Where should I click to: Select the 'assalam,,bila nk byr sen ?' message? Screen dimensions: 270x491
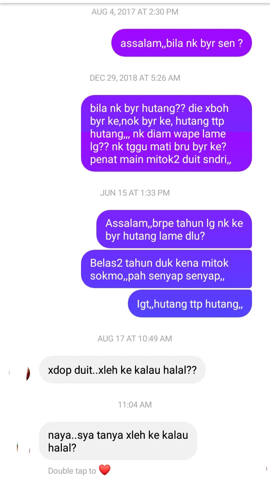pos(181,43)
